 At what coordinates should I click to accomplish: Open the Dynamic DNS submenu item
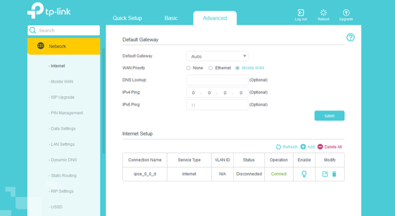(63, 160)
